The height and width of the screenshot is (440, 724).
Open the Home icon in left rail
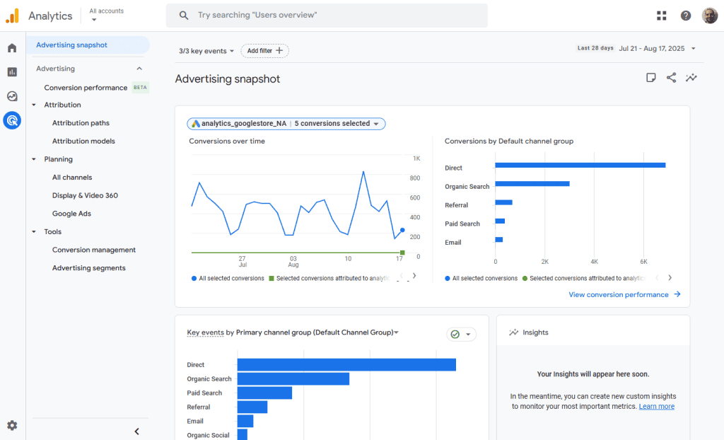point(12,48)
